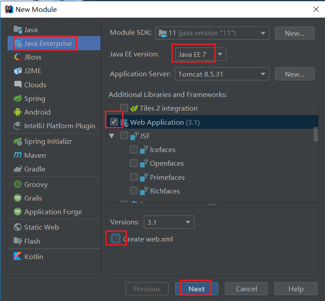Click the panel splitter grip handle
Screen dimensions: 325x301
coord(213,204)
